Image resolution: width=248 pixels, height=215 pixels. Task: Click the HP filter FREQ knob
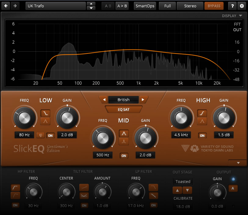(x=33, y=192)
